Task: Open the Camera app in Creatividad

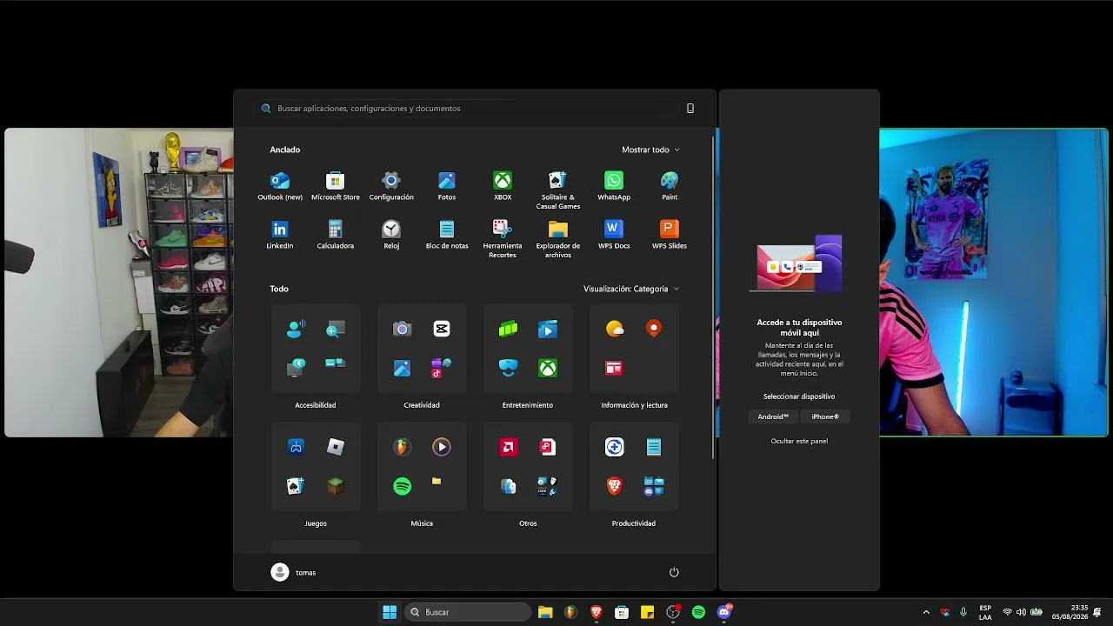Action: (x=402, y=329)
